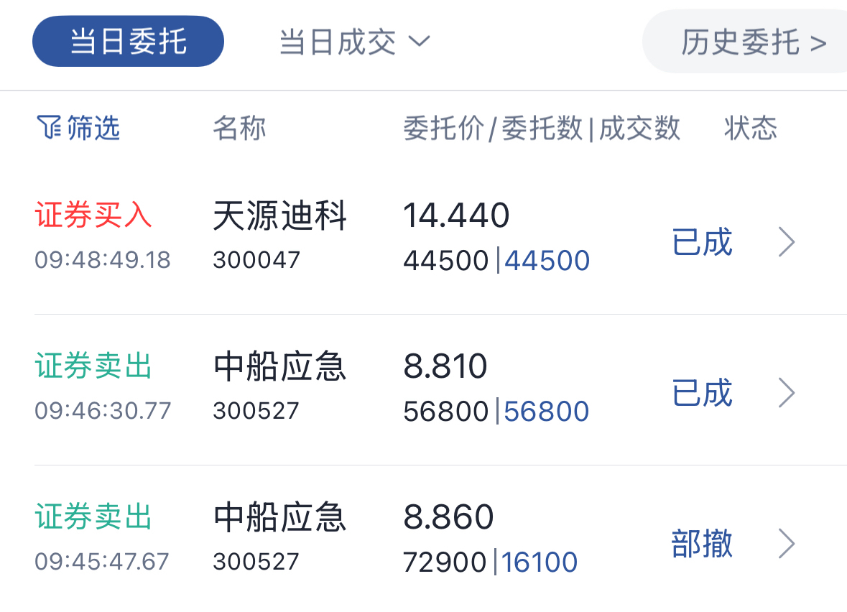The image size is (847, 612).
Task: Select the 天源迪科 stock name
Action: pos(279,215)
